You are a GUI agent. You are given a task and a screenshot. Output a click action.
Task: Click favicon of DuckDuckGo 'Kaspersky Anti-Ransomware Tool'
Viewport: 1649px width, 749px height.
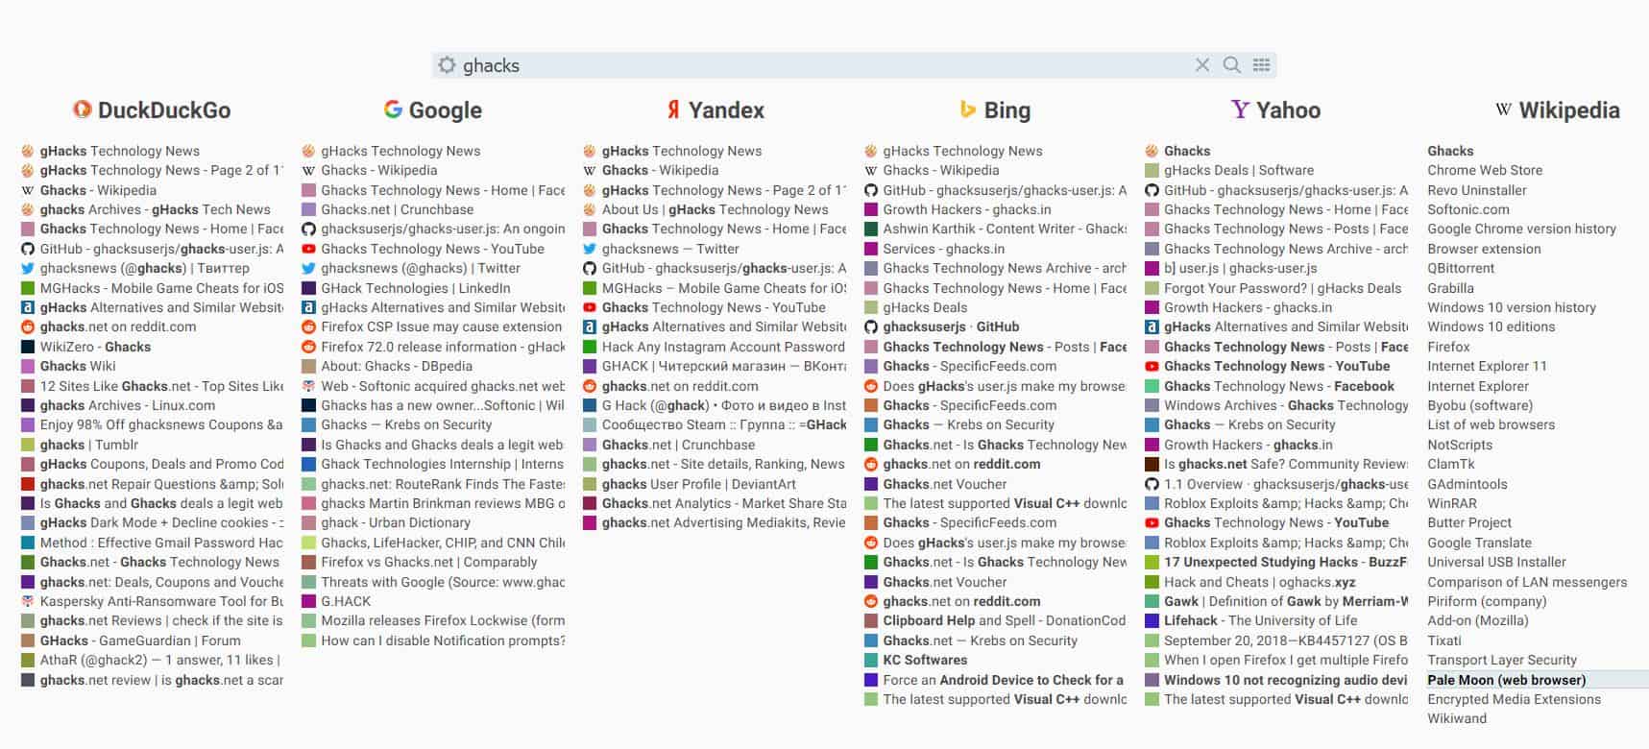28,601
